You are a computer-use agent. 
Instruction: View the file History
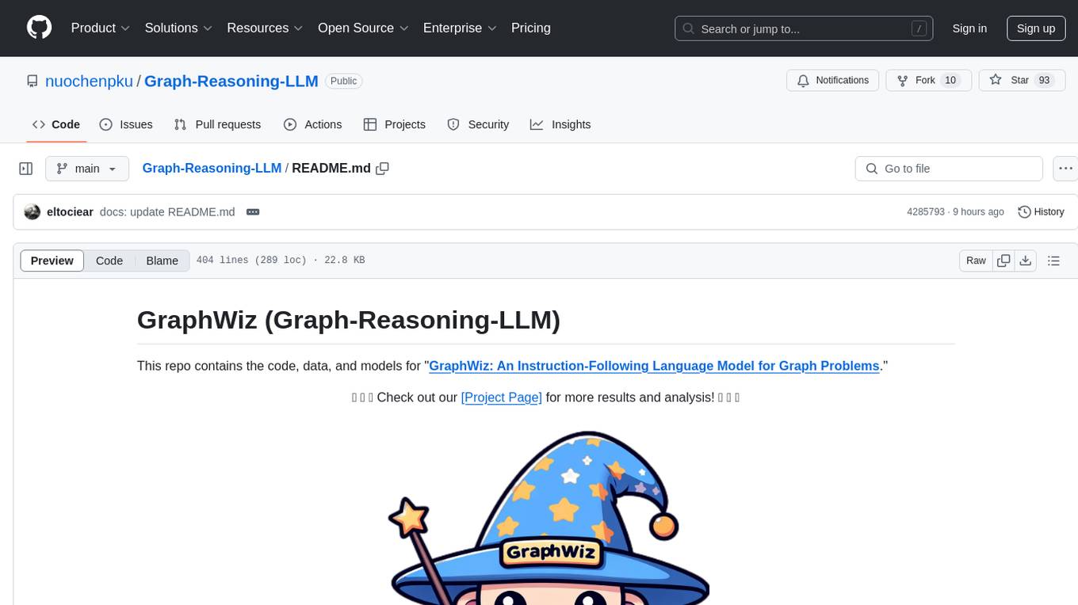pyautogui.click(x=1041, y=212)
